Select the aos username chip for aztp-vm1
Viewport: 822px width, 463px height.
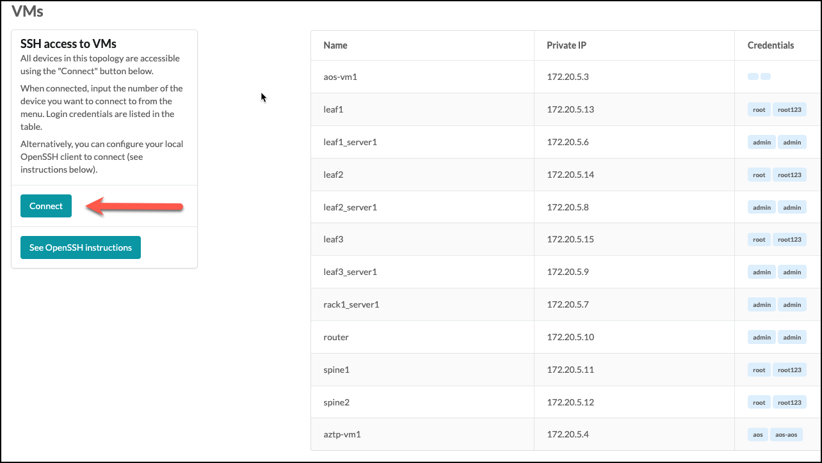point(757,434)
